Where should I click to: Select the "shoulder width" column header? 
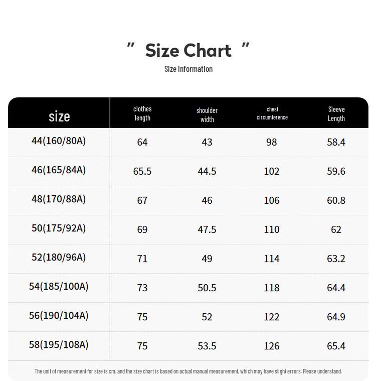tap(207, 114)
